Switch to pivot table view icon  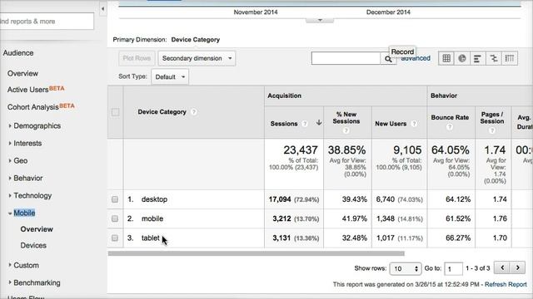pos(510,58)
